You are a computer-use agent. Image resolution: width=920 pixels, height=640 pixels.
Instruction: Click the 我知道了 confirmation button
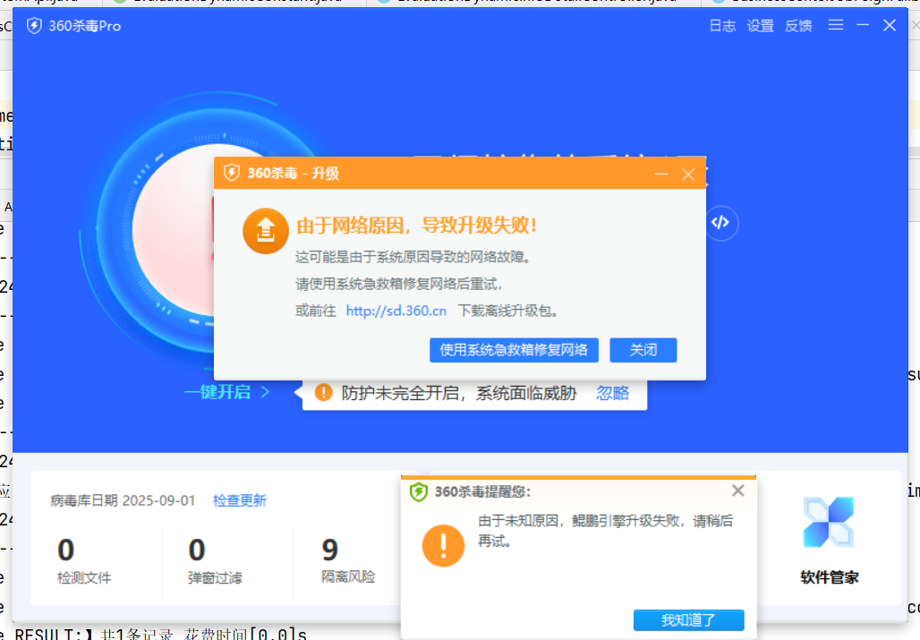(x=688, y=619)
